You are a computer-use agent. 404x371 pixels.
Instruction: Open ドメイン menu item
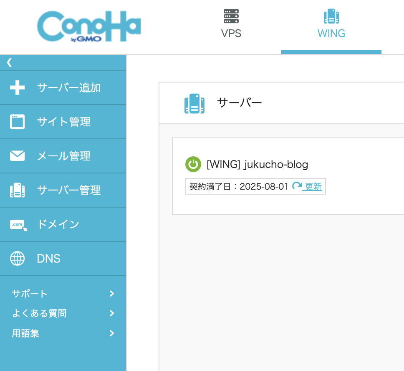point(63,225)
